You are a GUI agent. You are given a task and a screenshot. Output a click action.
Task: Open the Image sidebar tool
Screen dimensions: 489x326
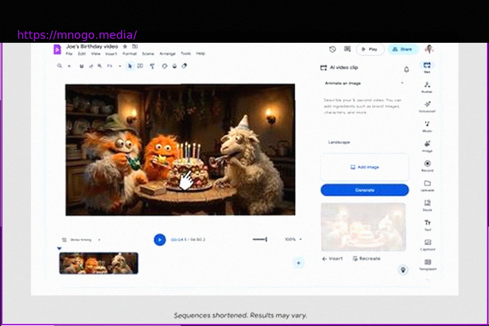427,146
